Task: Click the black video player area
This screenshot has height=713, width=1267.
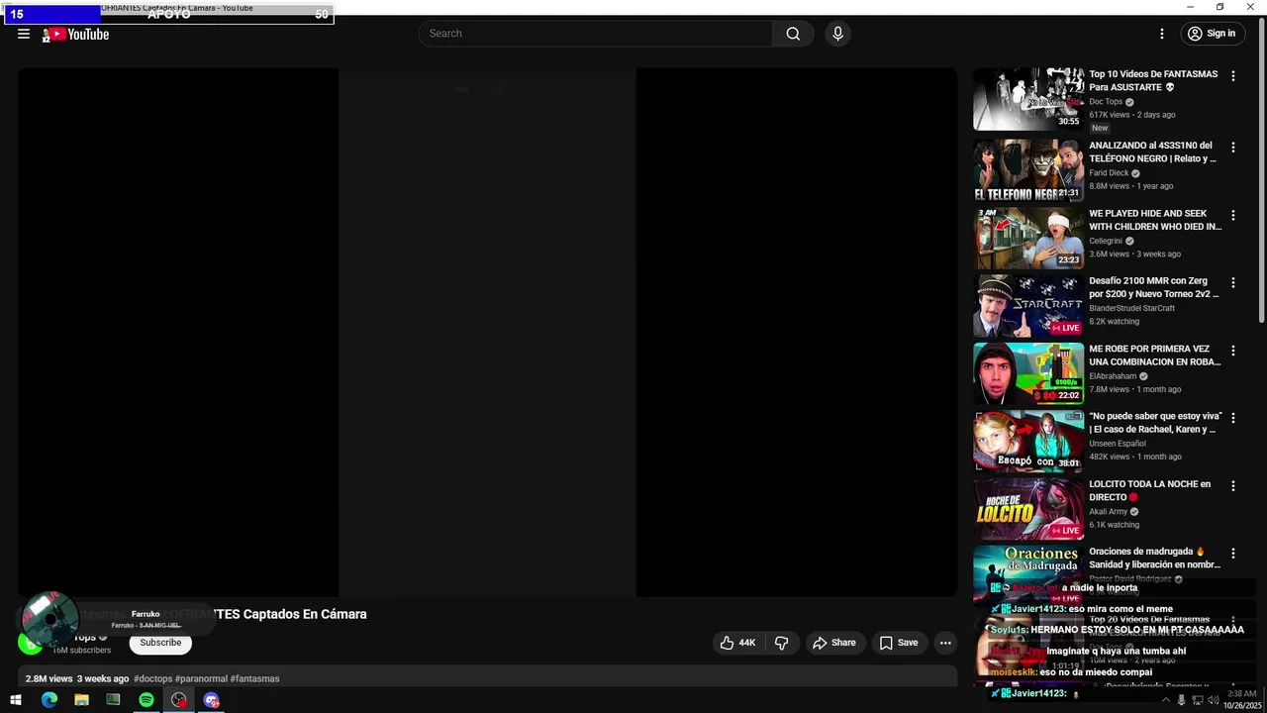Action: (487, 332)
